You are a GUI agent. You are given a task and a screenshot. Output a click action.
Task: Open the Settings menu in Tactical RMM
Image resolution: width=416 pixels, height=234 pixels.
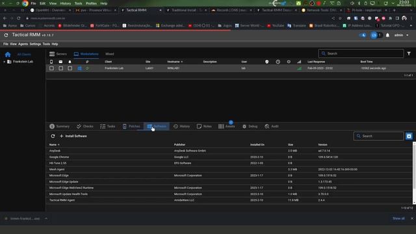[x=35, y=44]
